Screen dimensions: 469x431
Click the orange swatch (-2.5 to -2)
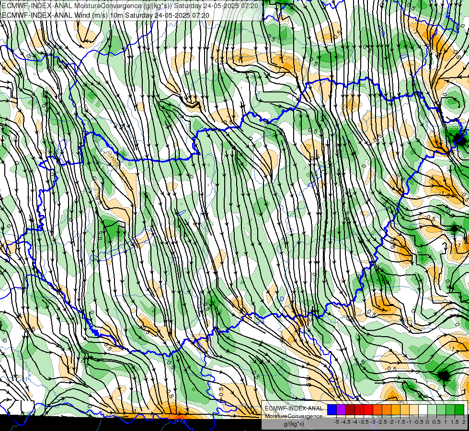(387, 409)
